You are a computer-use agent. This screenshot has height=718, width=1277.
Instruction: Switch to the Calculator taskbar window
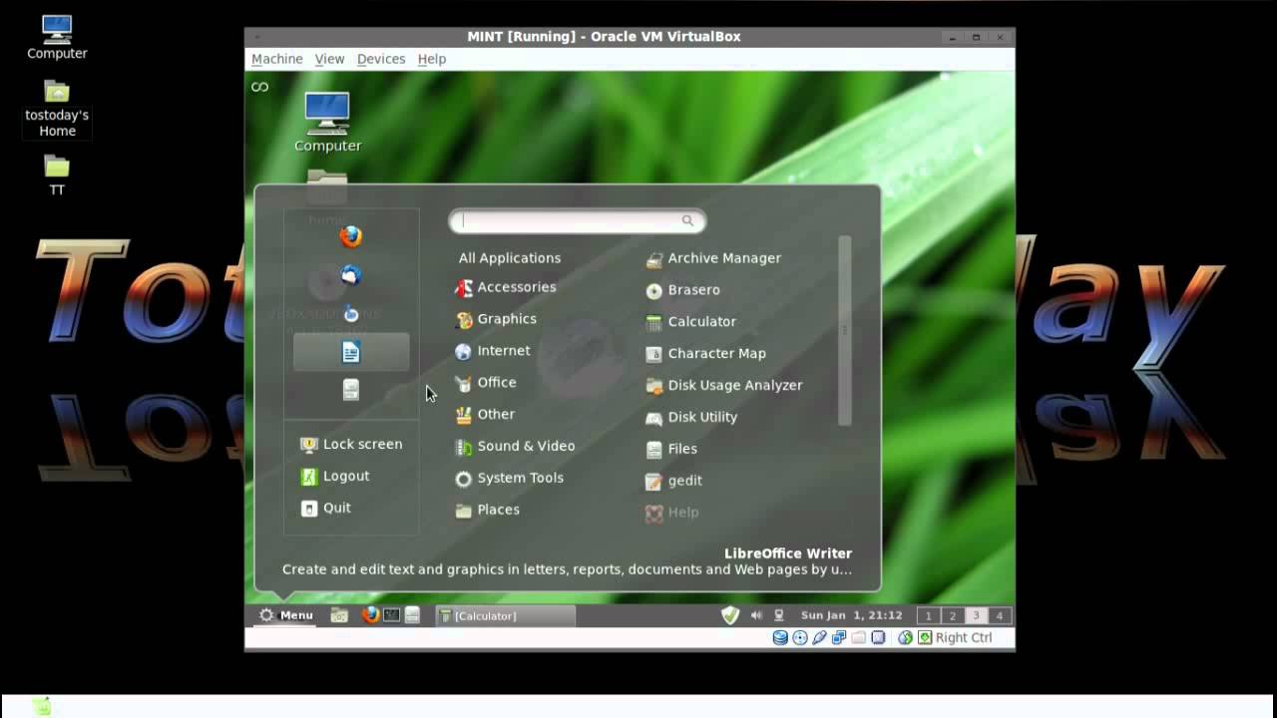506,616
